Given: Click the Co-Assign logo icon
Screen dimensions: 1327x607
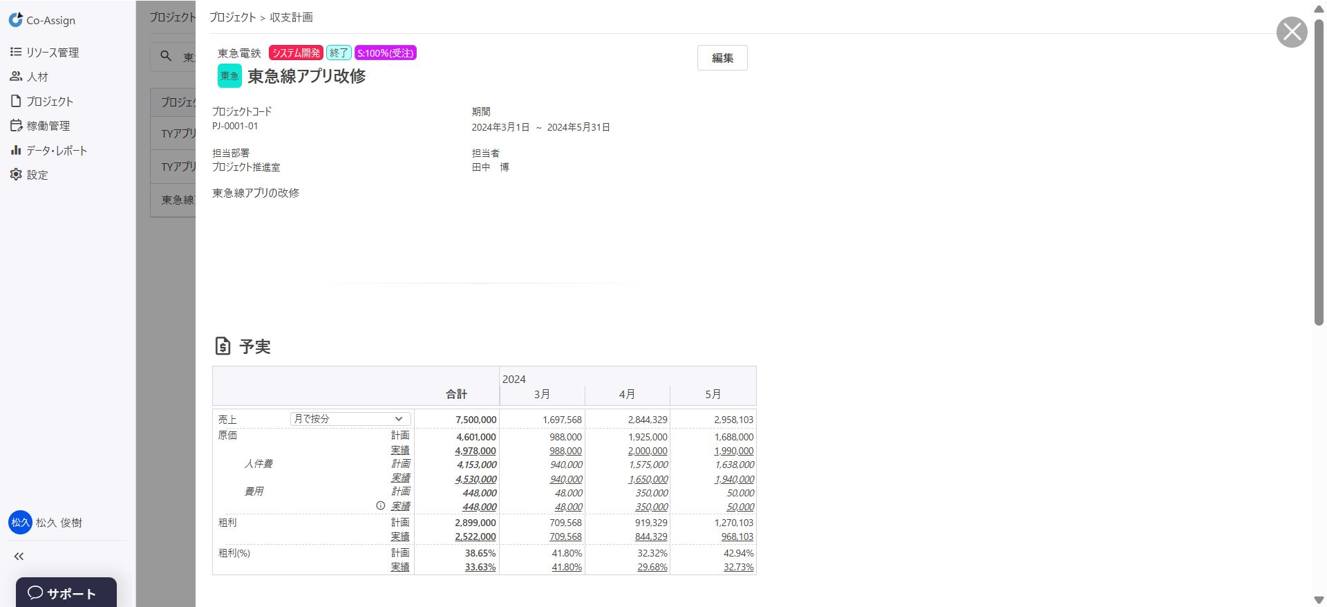Looking at the screenshot, I should point(15,20).
